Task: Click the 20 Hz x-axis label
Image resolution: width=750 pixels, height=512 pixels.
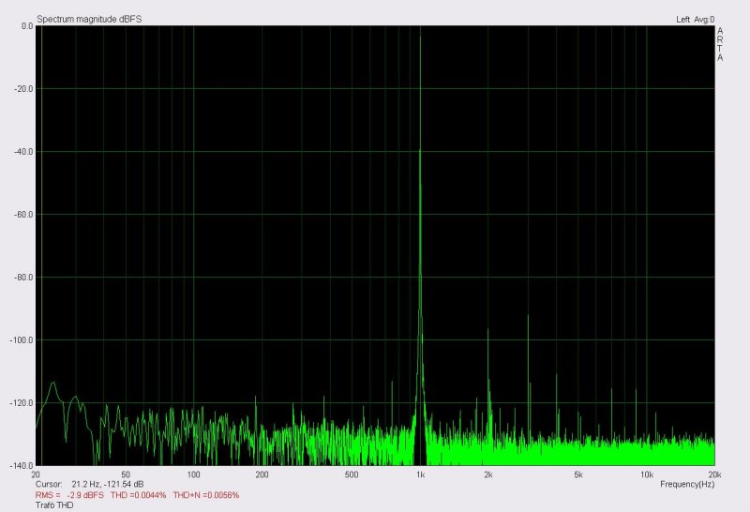Action: point(36,474)
